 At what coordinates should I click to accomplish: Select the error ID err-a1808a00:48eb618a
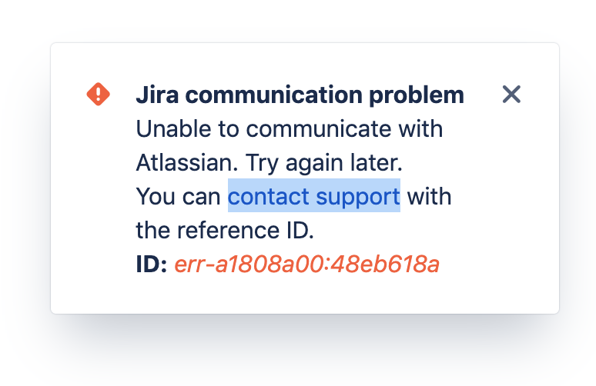pyautogui.click(x=306, y=264)
